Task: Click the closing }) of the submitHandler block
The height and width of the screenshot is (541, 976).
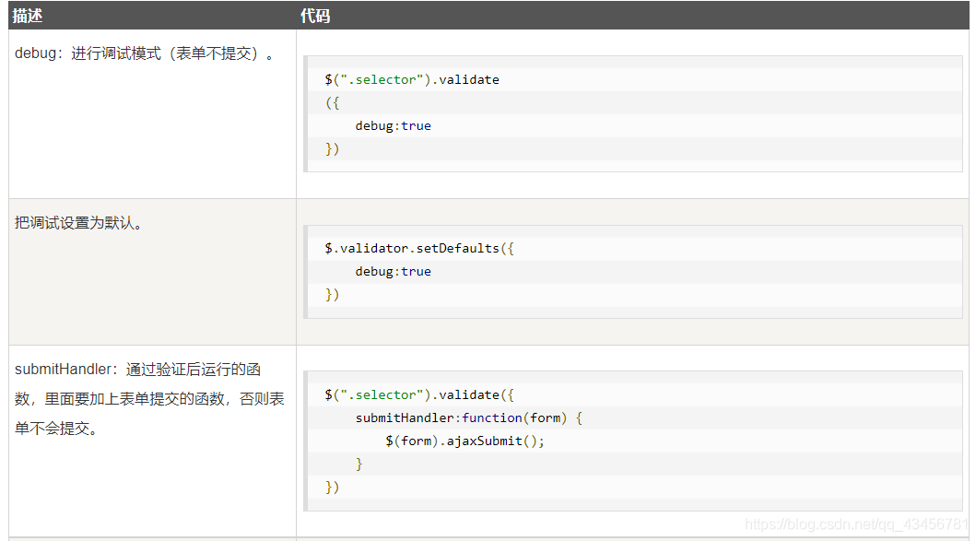Action: tap(333, 487)
